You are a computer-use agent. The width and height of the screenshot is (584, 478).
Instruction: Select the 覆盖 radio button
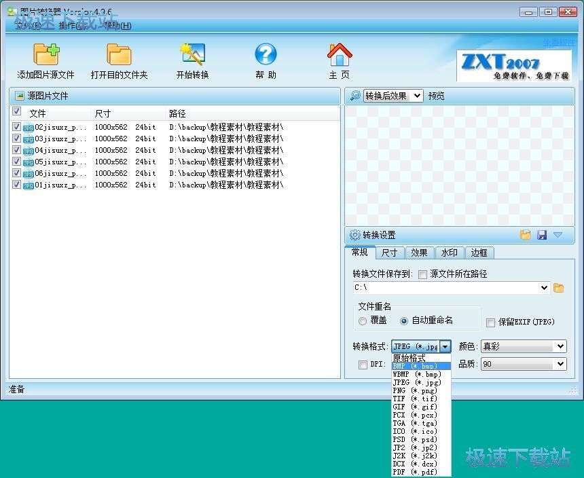363,321
